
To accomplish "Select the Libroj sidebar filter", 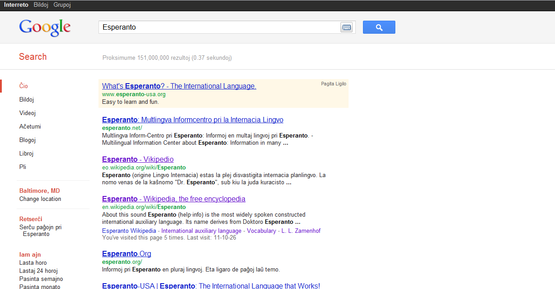I will click(x=27, y=153).
